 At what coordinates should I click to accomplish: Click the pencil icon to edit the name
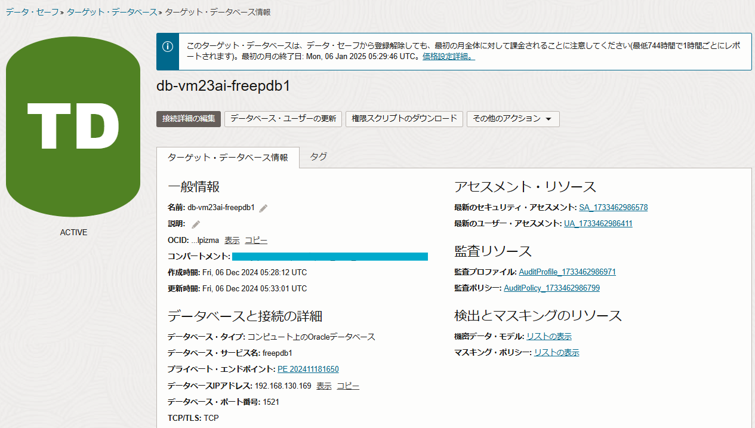[x=263, y=207]
